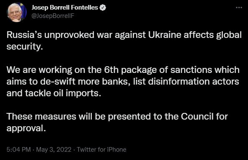Screen dimensions: 248x160
Task: Click the paragraph about Russia's unprovoked war
Action: pos(124,40)
